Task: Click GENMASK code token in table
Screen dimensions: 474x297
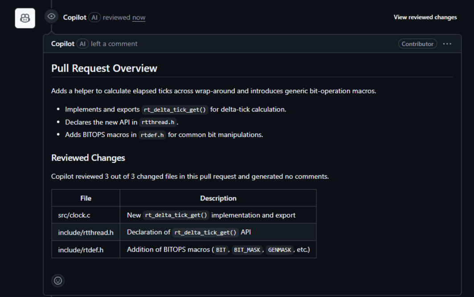Action: pyautogui.click(x=280, y=250)
